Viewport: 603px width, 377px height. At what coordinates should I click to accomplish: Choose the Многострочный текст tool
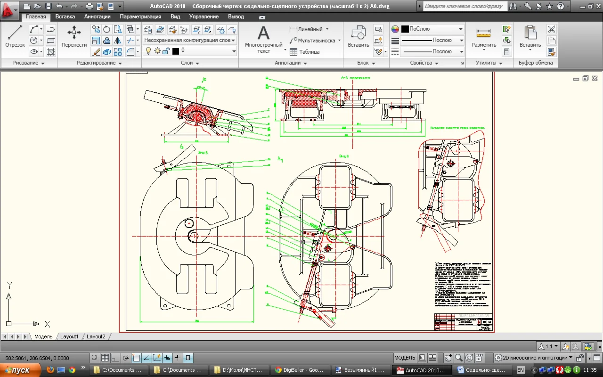(x=263, y=39)
